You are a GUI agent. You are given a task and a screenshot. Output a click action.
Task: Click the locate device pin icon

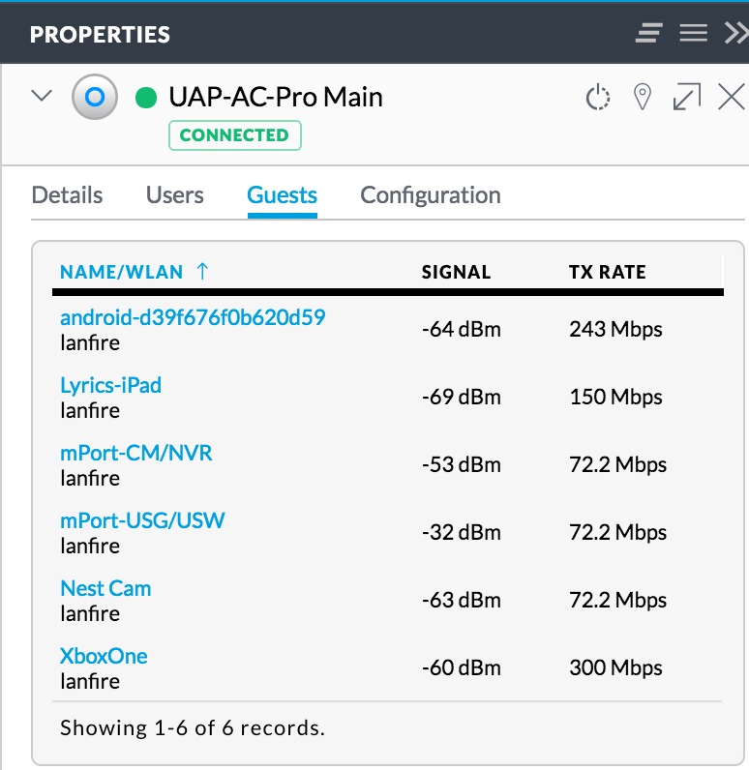(x=642, y=97)
